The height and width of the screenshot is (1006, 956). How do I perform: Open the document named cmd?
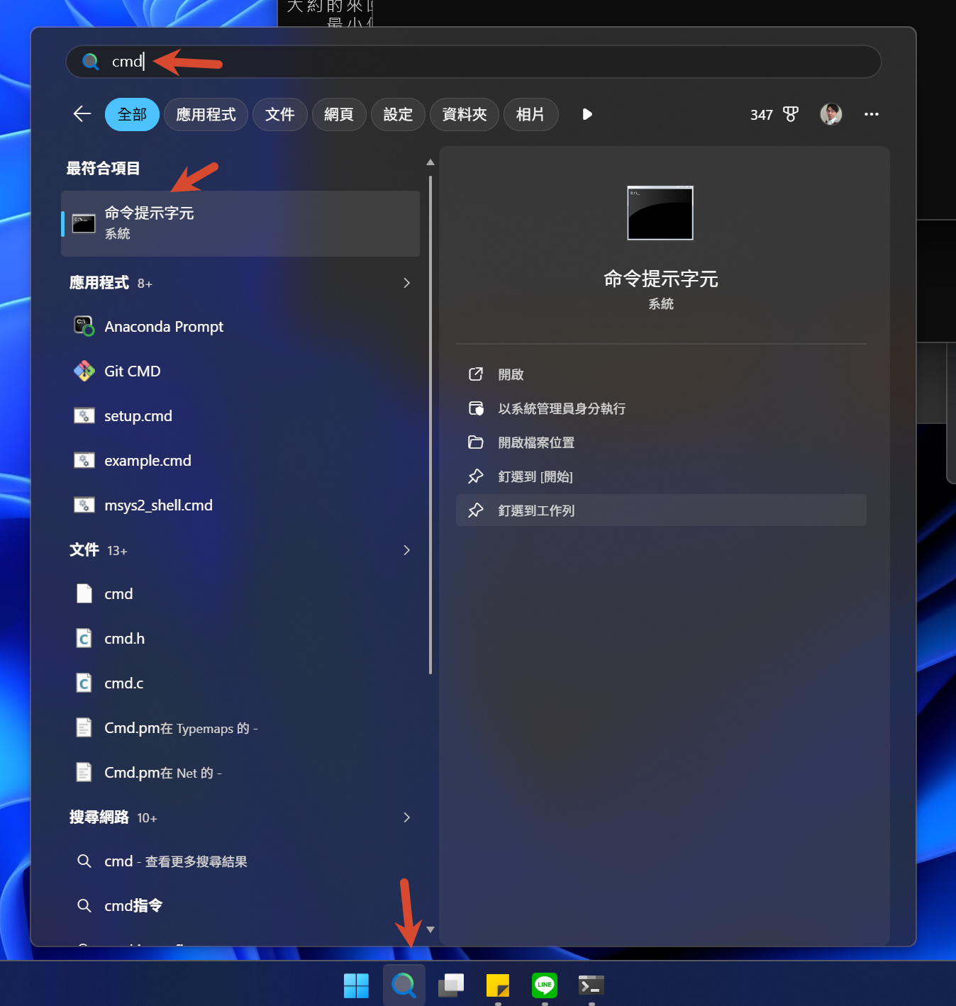tap(240, 594)
